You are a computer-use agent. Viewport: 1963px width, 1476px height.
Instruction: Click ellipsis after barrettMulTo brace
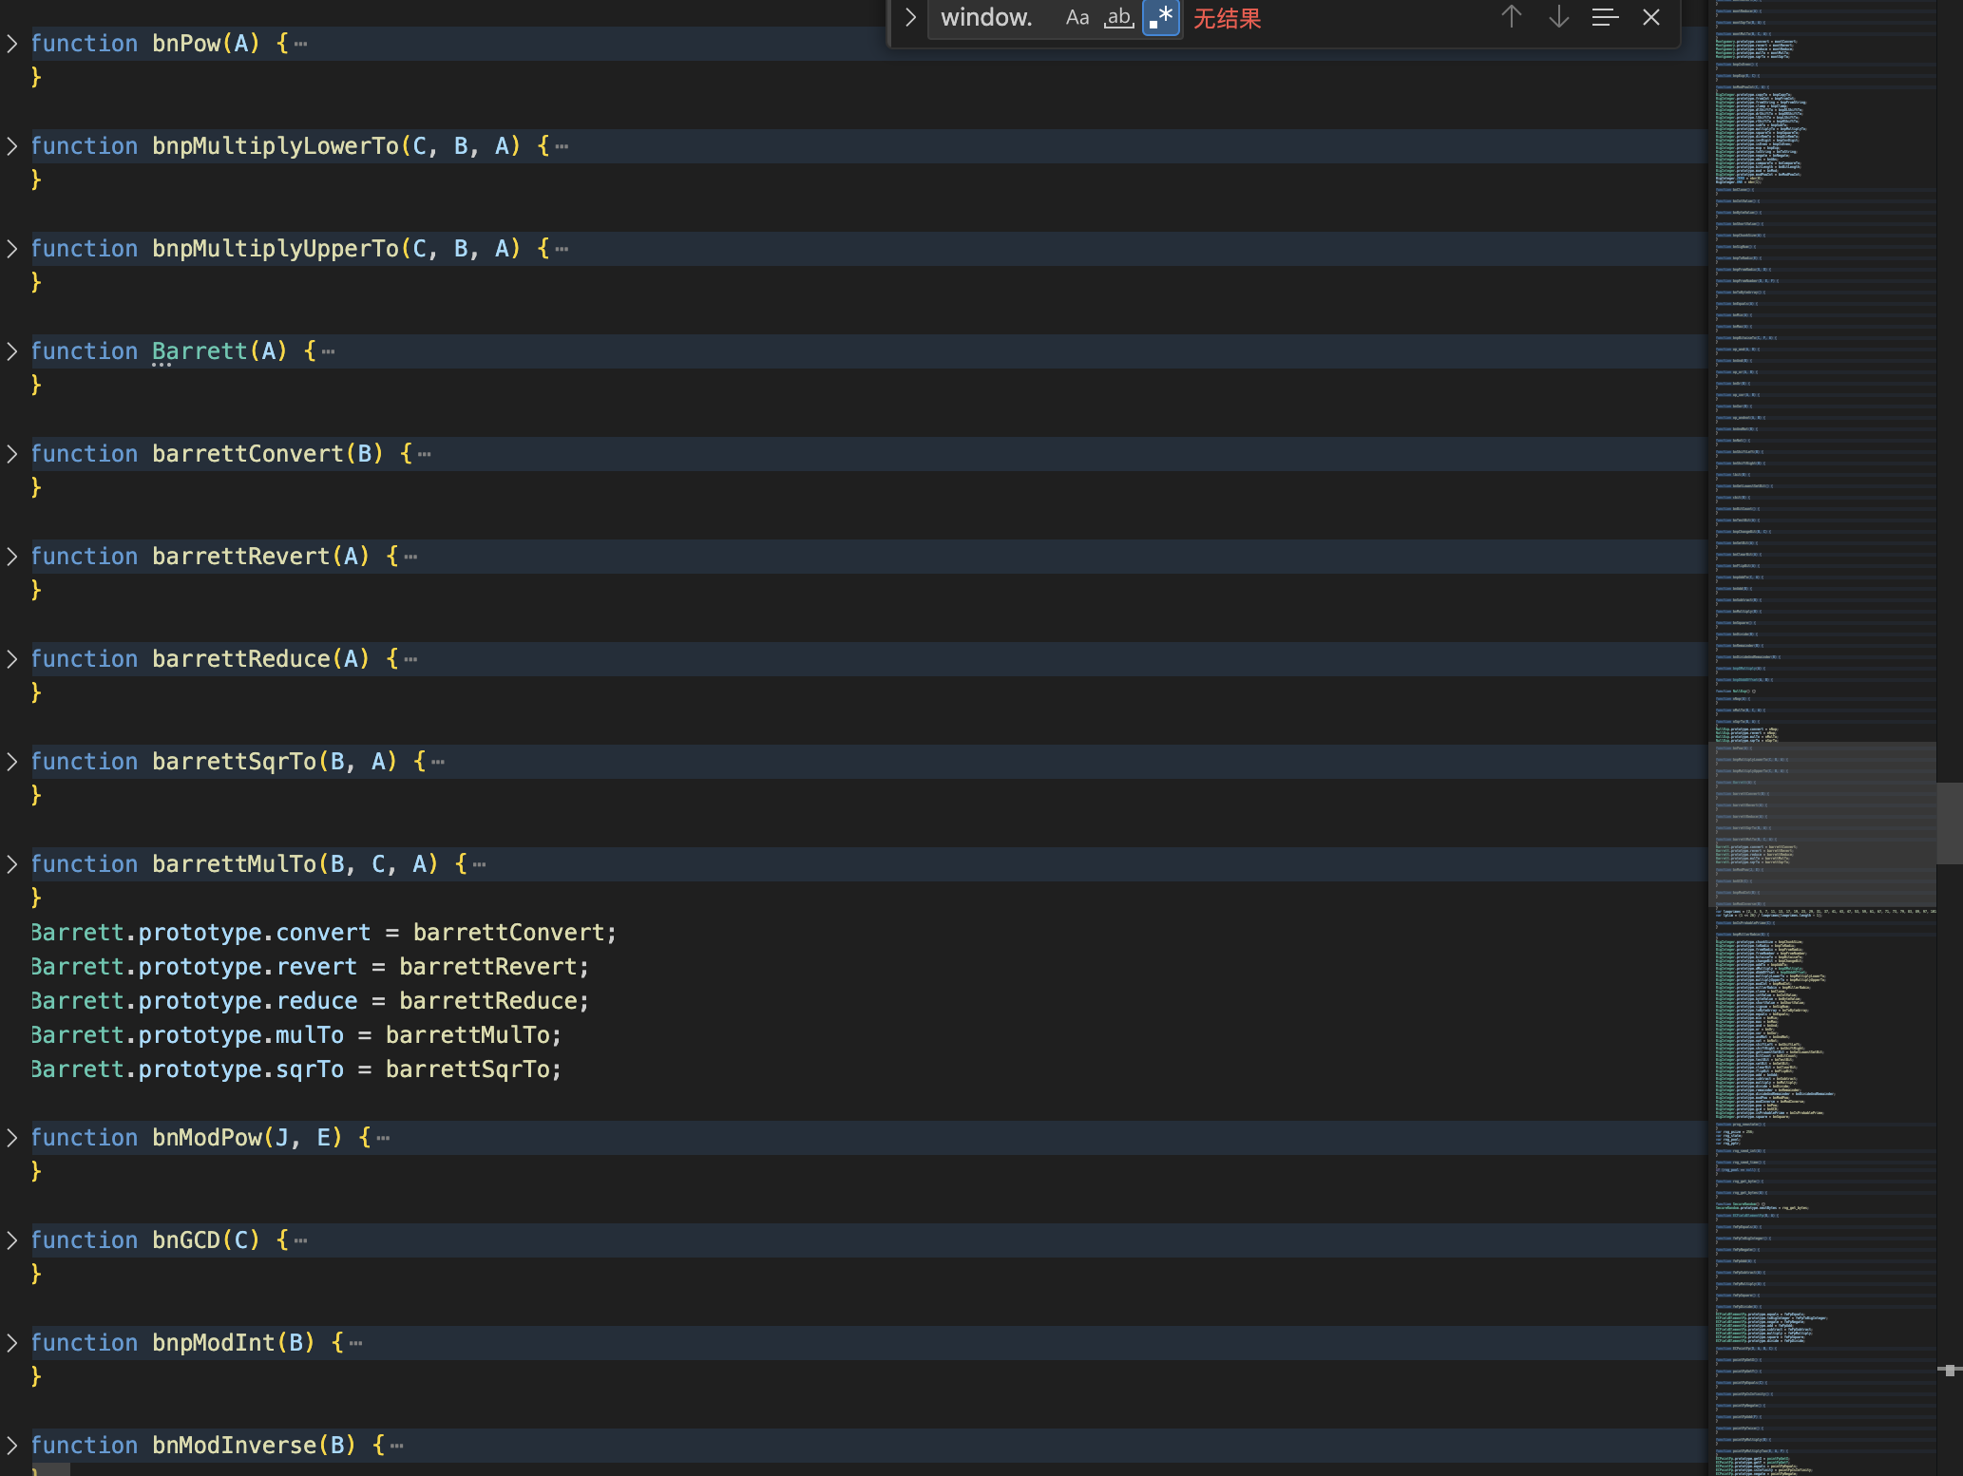(x=479, y=865)
